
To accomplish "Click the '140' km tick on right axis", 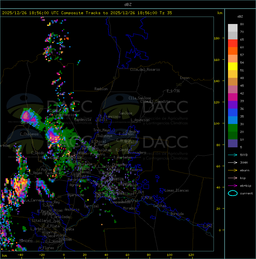I will coord(217,81).
